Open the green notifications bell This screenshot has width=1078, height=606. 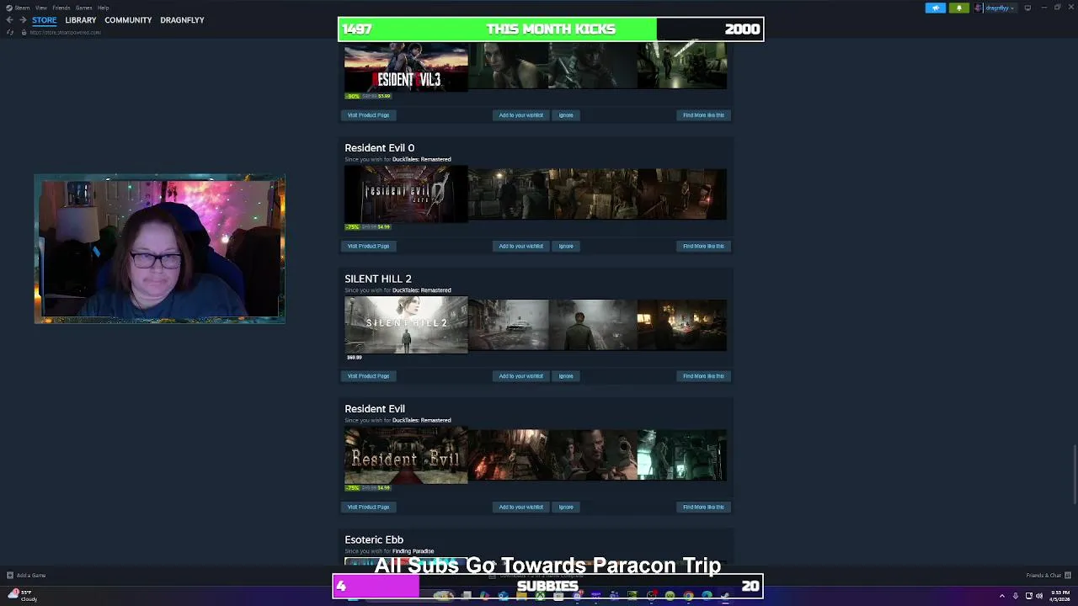[x=958, y=8]
